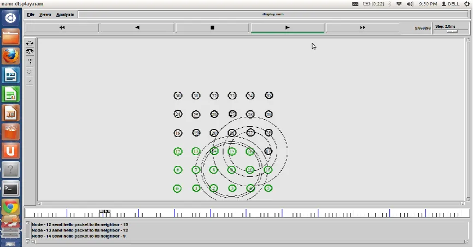Click the 'Node - 14 send hello packet' log line
This screenshot has width=473, height=249.
78,236
